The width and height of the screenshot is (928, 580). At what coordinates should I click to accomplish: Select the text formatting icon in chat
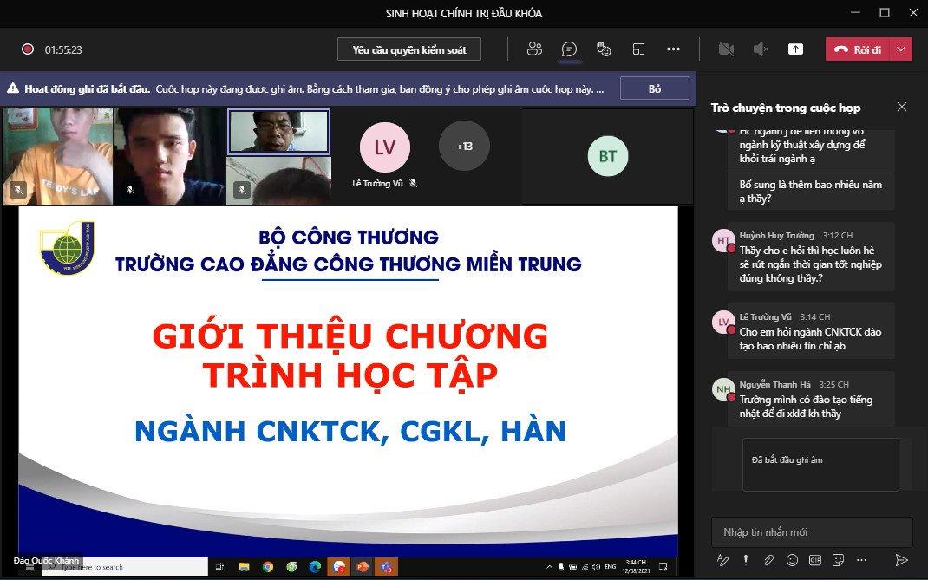point(723,559)
